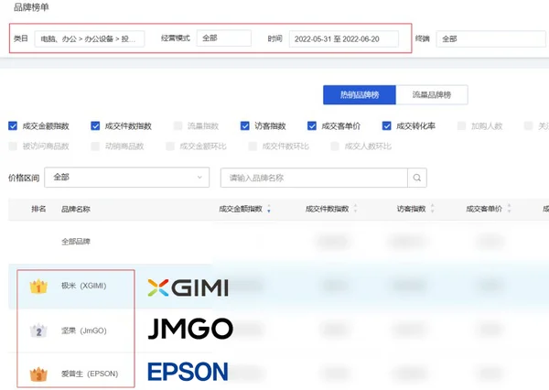The width and height of the screenshot is (549, 390).
Task: Click the gold crown rank icon for 极米
Action: coord(38,287)
